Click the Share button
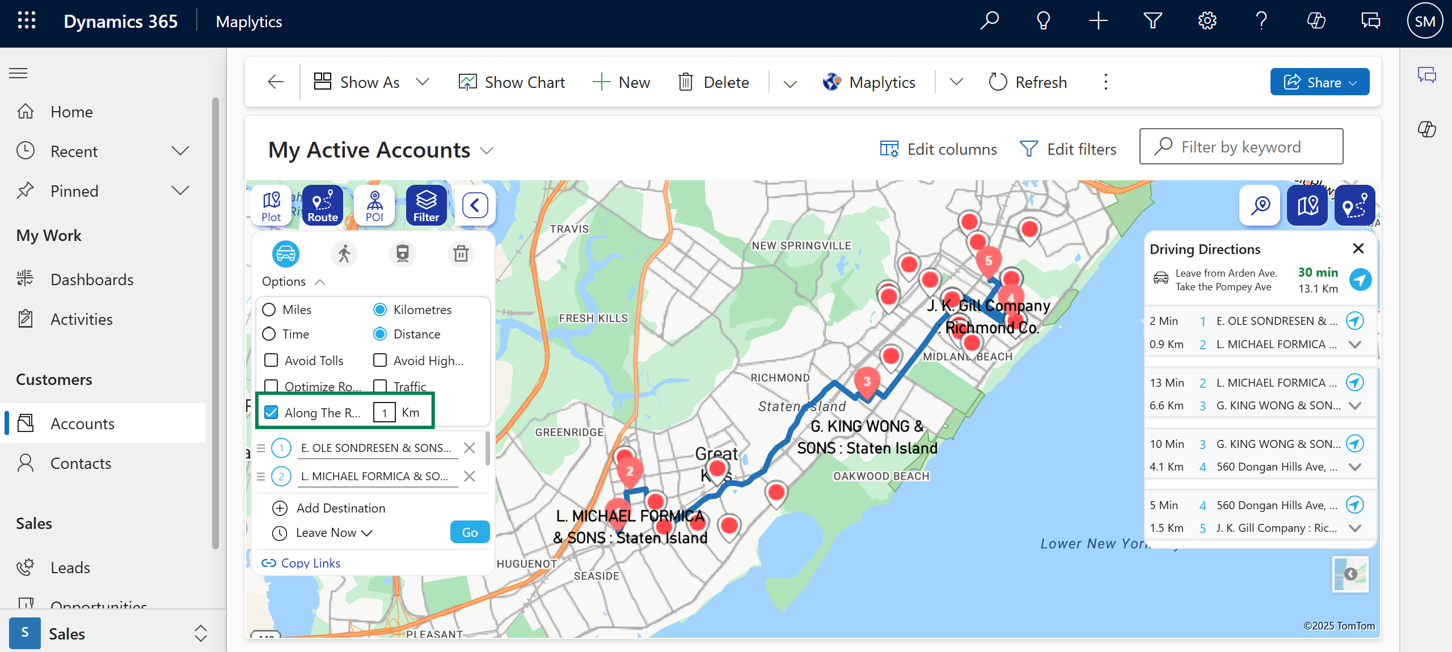Screen dimensions: 1452x652 (x=1319, y=82)
